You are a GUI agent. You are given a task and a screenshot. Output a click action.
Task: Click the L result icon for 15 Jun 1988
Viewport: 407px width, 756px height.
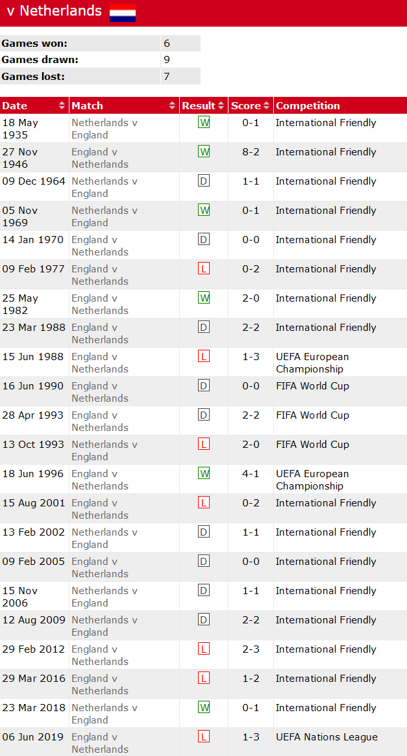(204, 357)
